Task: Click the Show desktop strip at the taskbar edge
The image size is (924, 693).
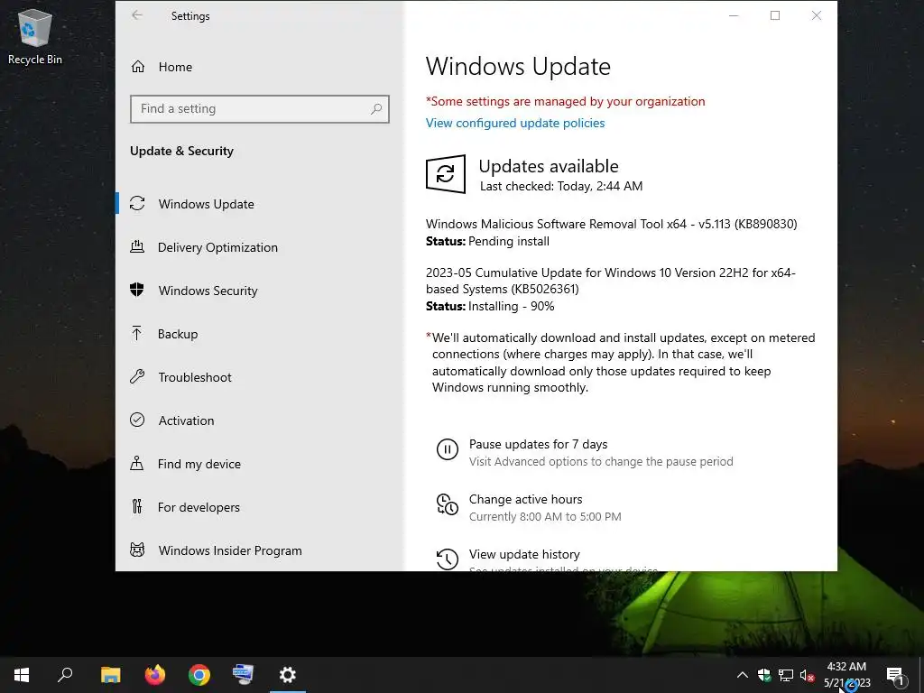Action: pos(921,675)
